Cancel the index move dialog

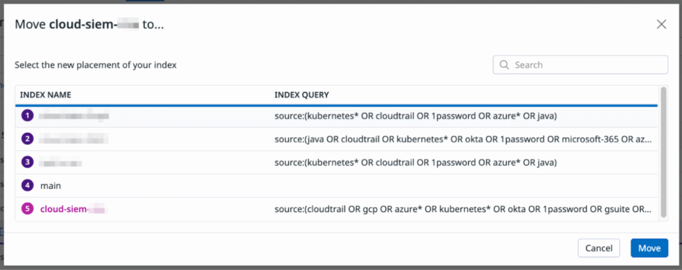pos(599,248)
